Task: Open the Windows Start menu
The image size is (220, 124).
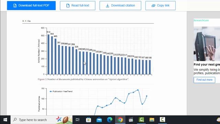Action: (5, 120)
